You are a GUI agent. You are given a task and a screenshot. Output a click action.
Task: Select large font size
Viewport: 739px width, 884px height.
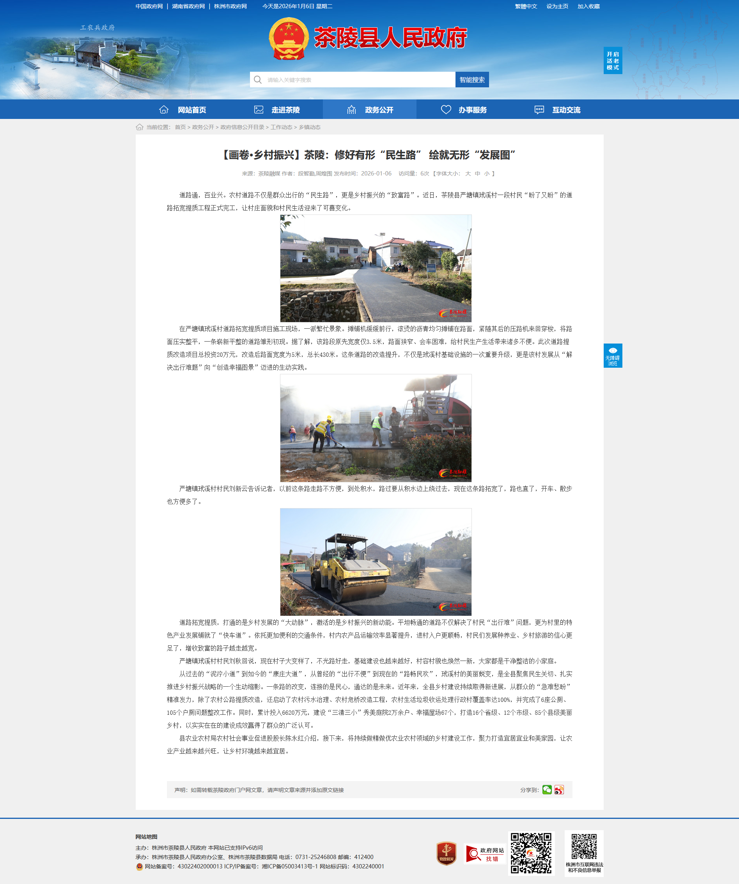tap(468, 174)
